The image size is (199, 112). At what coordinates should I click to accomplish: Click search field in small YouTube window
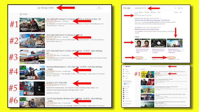coord(166,66)
